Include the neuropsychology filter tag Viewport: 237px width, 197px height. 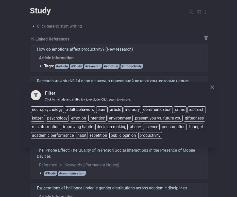coord(47,109)
